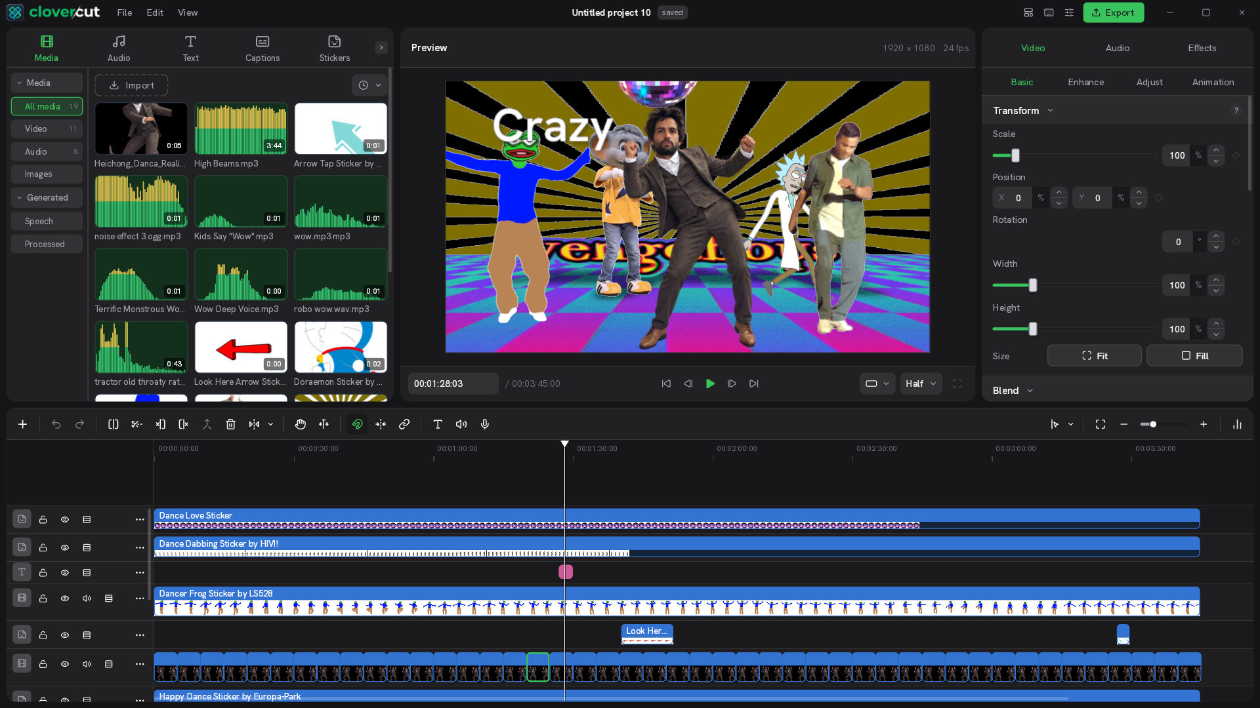Toggle the green magnetic snapping icon
The image size is (1260, 708).
(x=357, y=425)
